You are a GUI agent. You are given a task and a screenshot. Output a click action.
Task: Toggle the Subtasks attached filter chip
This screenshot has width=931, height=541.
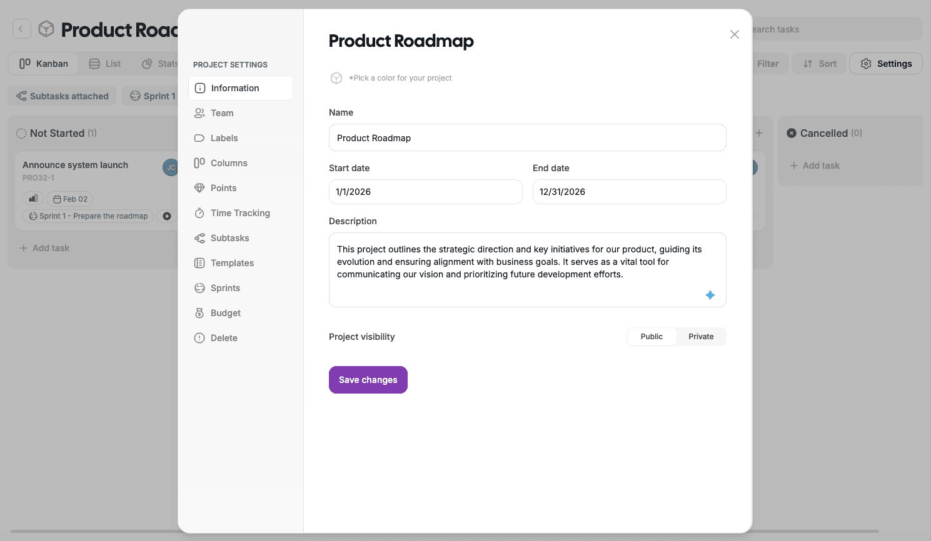coord(63,96)
